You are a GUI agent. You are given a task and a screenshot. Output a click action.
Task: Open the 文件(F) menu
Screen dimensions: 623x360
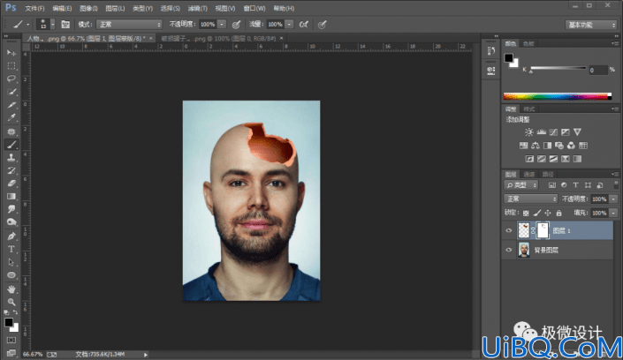coord(35,8)
